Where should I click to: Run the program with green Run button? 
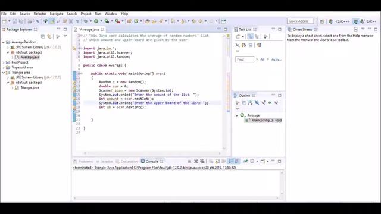click(96, 21)
